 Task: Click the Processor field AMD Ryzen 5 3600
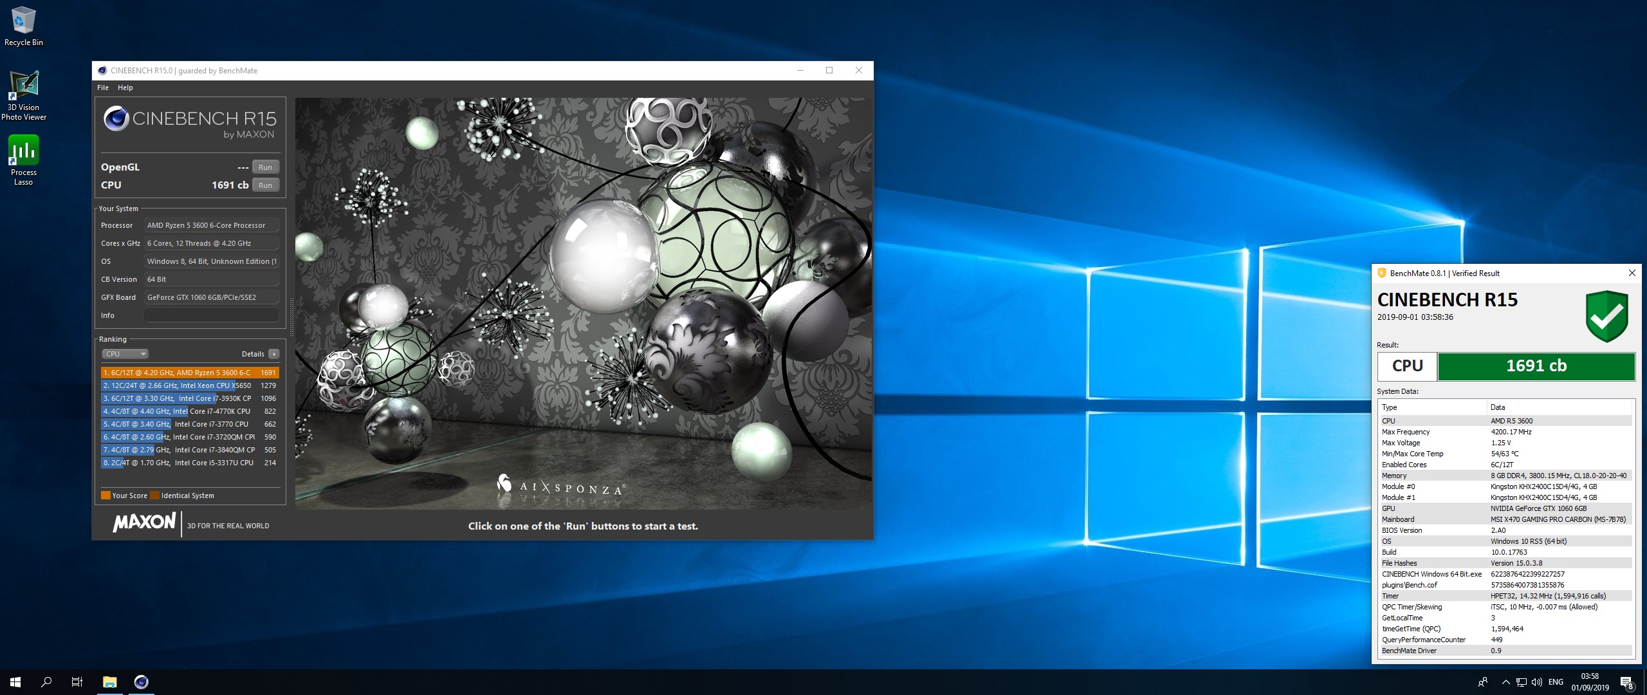click(212, 225)
